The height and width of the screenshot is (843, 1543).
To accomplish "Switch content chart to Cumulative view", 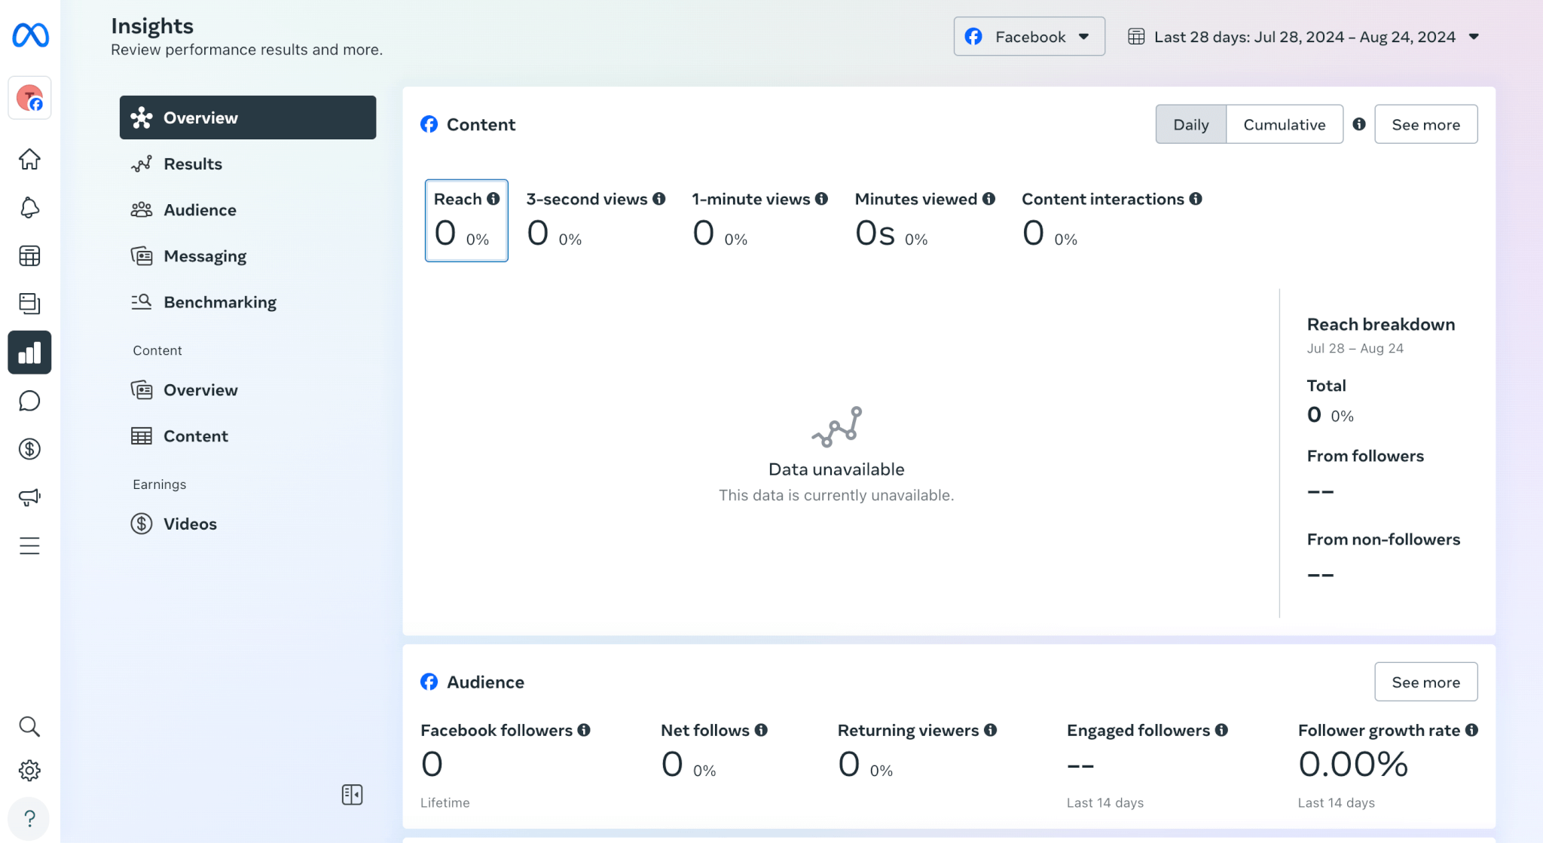I will [1284, 124].
